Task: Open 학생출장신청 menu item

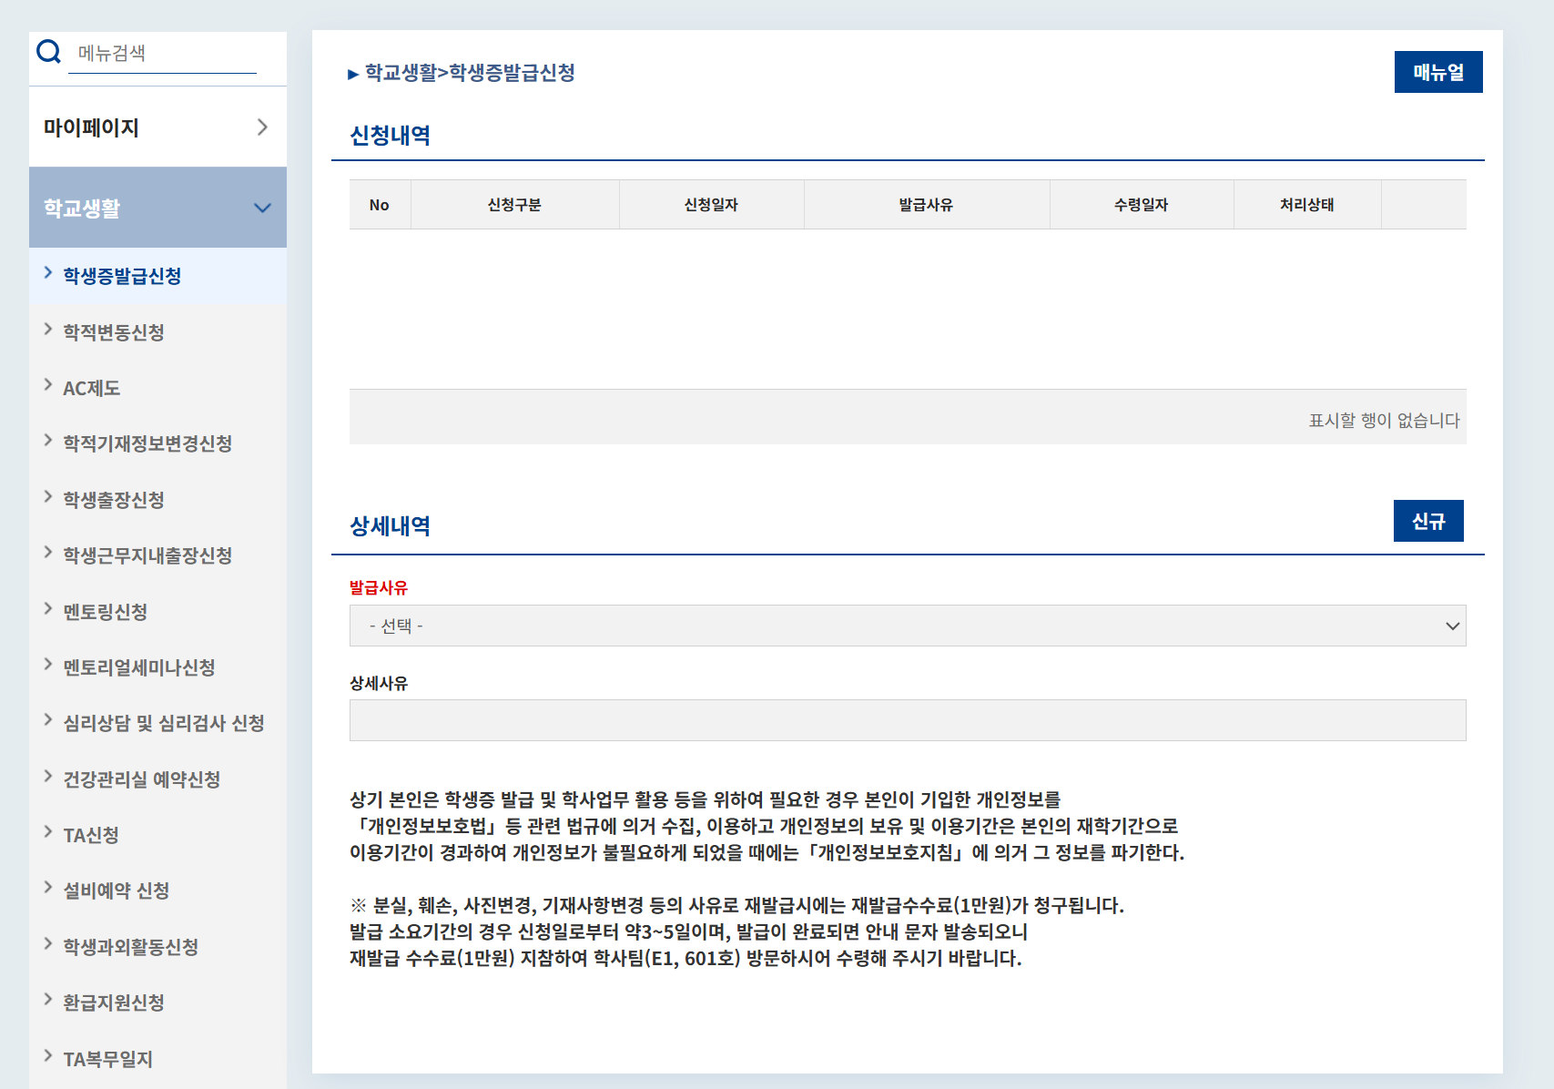Action: coord(114,500)
